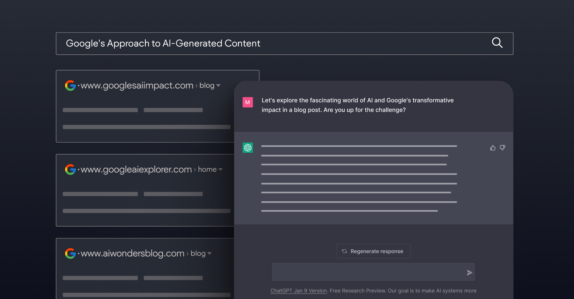Click the thumbs down icon on response
This screenshot has width=574, height=299.
point(503,148)
